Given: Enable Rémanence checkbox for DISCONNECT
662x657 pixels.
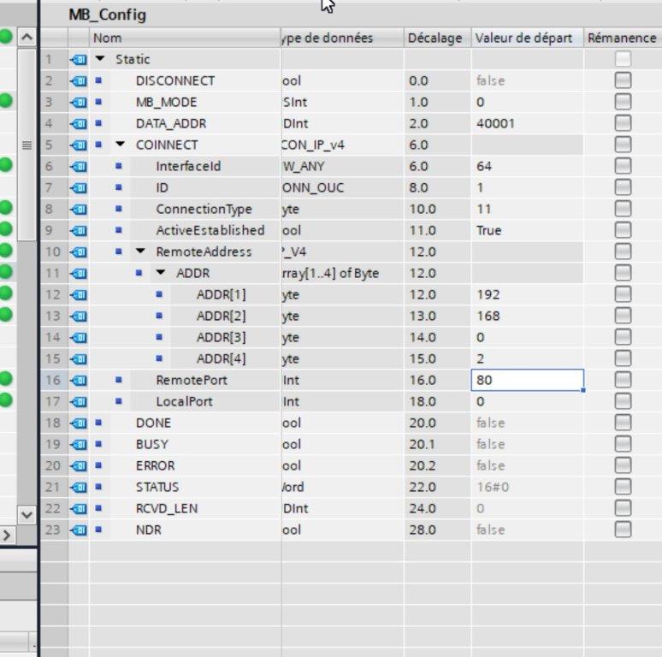Looking at the screenshot, I should [x=622, y=80].
